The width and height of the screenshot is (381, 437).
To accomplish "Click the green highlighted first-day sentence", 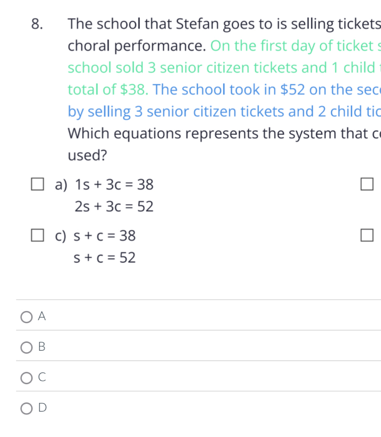I will click(x=220, y=67).
